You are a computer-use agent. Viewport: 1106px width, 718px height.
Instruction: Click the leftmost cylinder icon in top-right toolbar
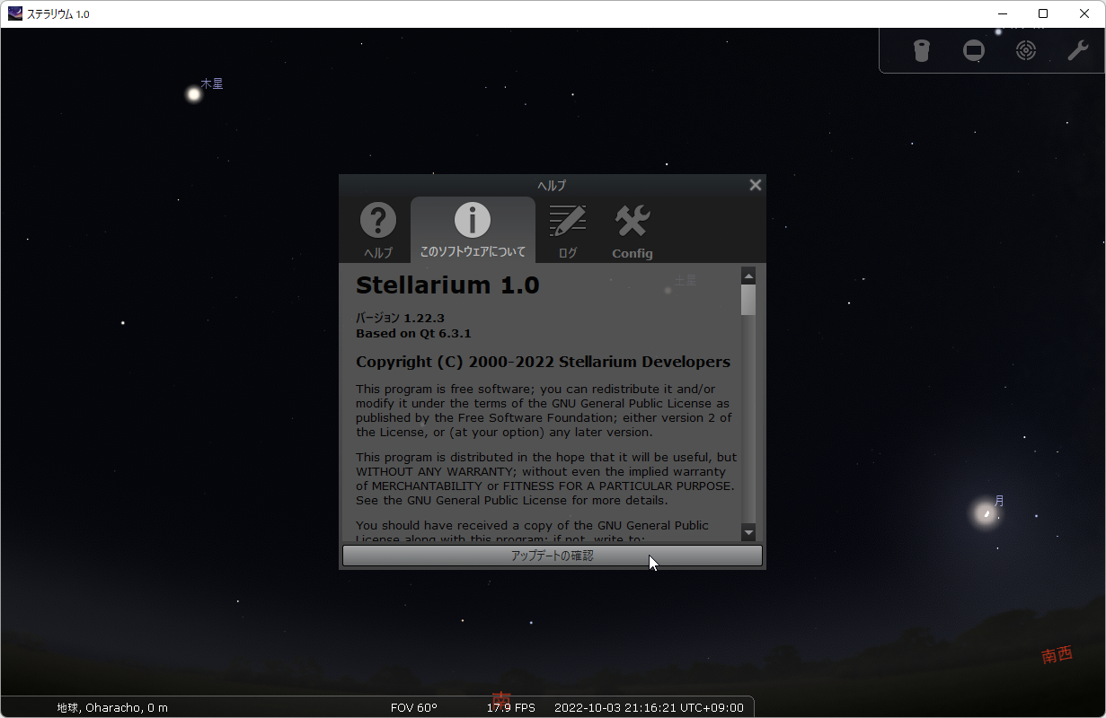921,50
